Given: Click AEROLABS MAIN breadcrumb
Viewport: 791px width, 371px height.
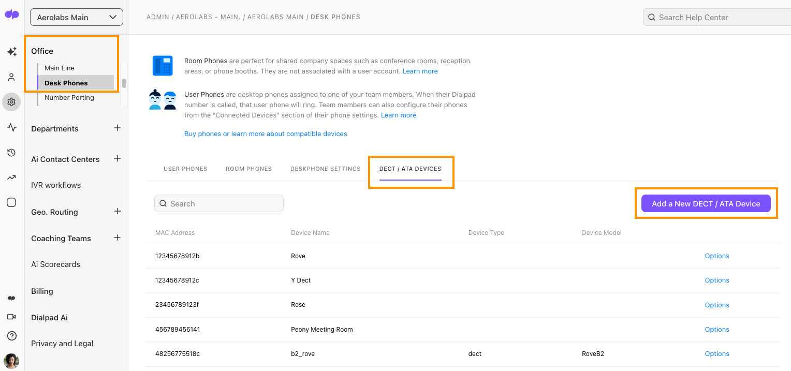Looking at the screenshot, I should pos(275,17).
